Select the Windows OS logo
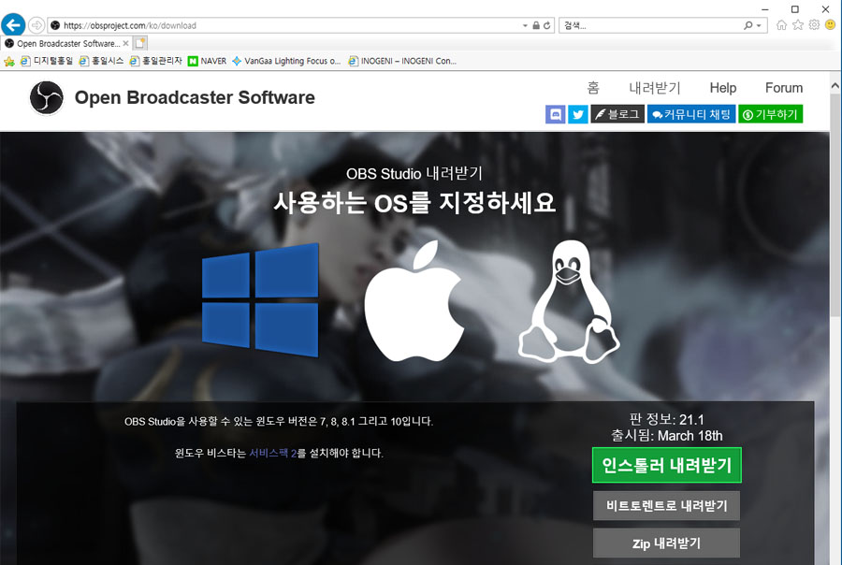The height and width of the screenshot is (565, 842). pyautogui.click(x=260, y=299)
